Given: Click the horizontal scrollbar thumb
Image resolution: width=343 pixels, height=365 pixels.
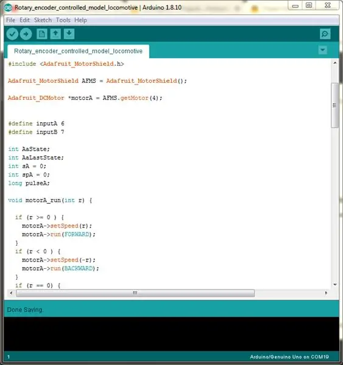Looking at the screenshot, I should tap(135, 293).
